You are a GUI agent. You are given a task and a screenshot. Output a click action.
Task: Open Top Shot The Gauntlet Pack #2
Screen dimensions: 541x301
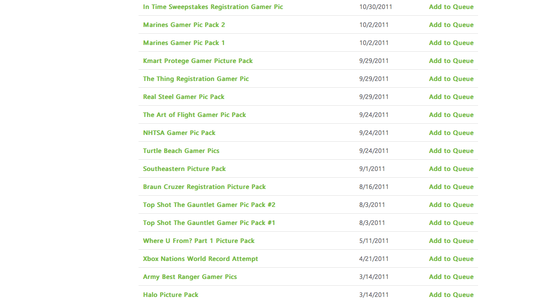click(209, 205)
